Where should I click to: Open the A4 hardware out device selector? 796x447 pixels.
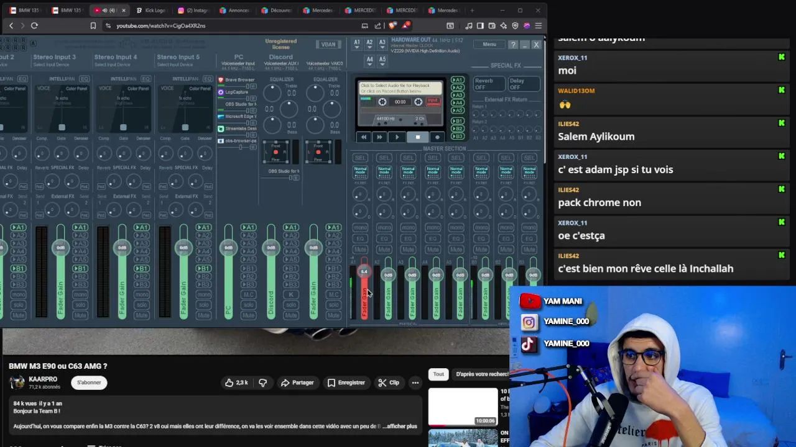click(369, 60)
